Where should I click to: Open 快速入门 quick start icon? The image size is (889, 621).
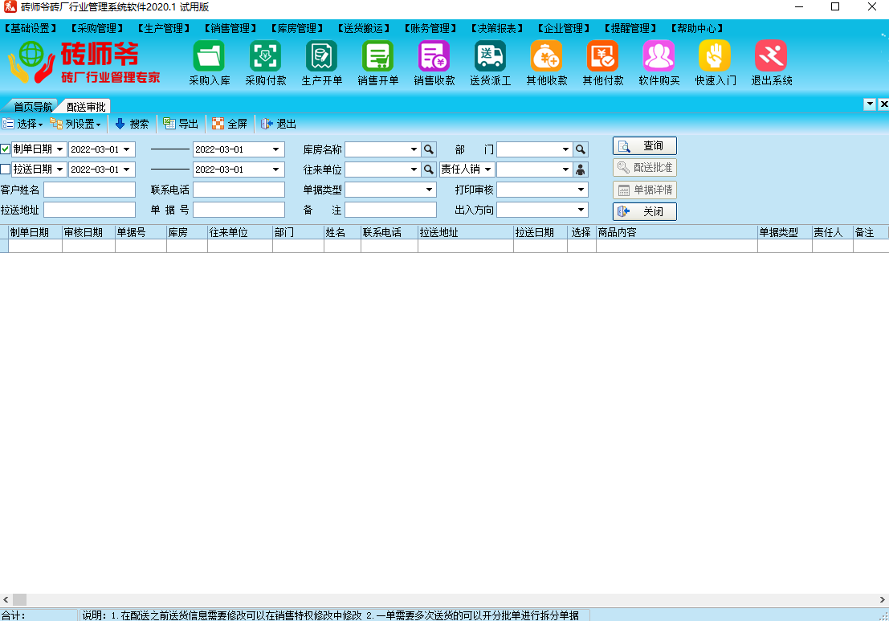pyautogui.click(x=715, y=63)
